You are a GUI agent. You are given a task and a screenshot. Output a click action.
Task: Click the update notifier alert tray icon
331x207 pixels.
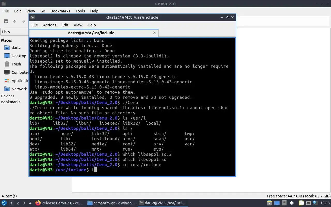tap(315, 203)
